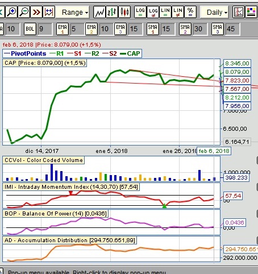The image size is (258, 274).
Task: Select the candlestick chart style icon
Action: 124,12
